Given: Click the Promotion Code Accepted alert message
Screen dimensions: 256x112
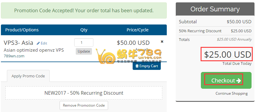Looking at the screenshot, I should tap(84, 10).
